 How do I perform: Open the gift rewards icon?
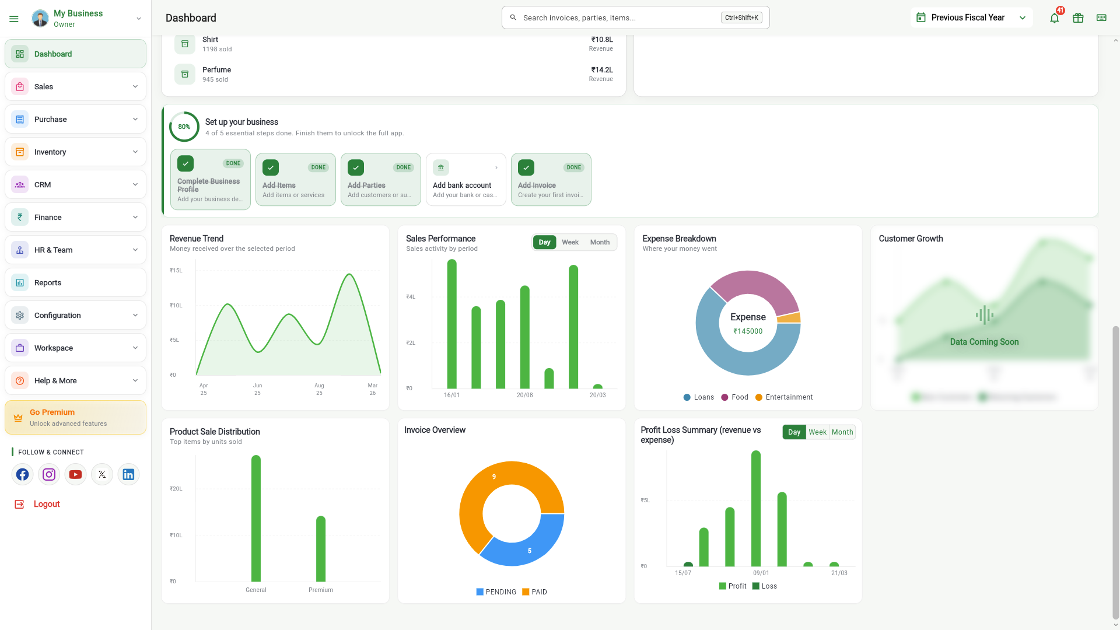(1078, 18)
